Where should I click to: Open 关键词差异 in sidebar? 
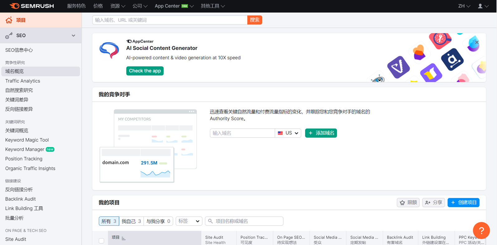pos(17,100)
